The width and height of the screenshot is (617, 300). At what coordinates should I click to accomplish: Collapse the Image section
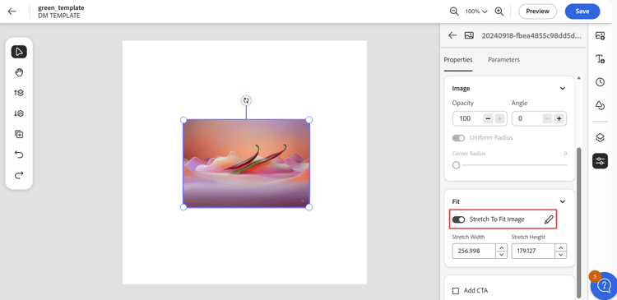pyautogui.click(x=563, y=89)
